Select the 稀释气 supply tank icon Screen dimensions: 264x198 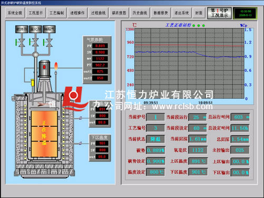click(49, 29)
